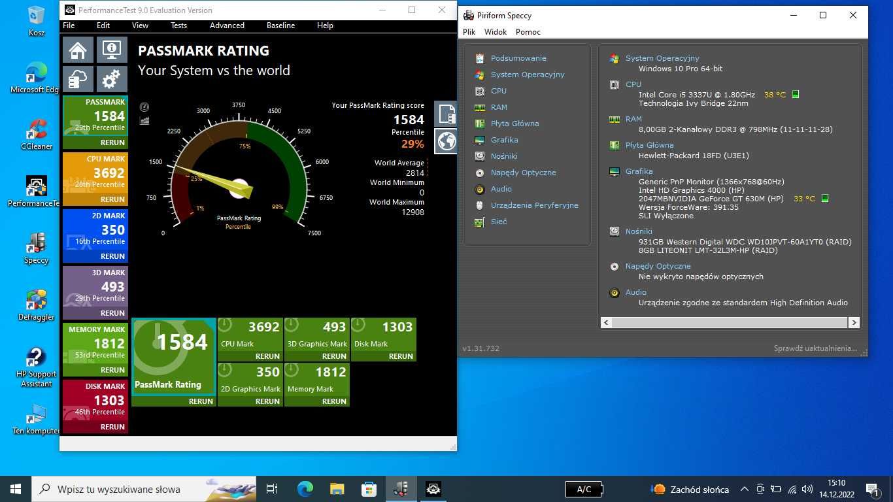Screen dimensions: 893x502
Task: Rerun CPU Mark in left sidebar
Action: point(112,199)
